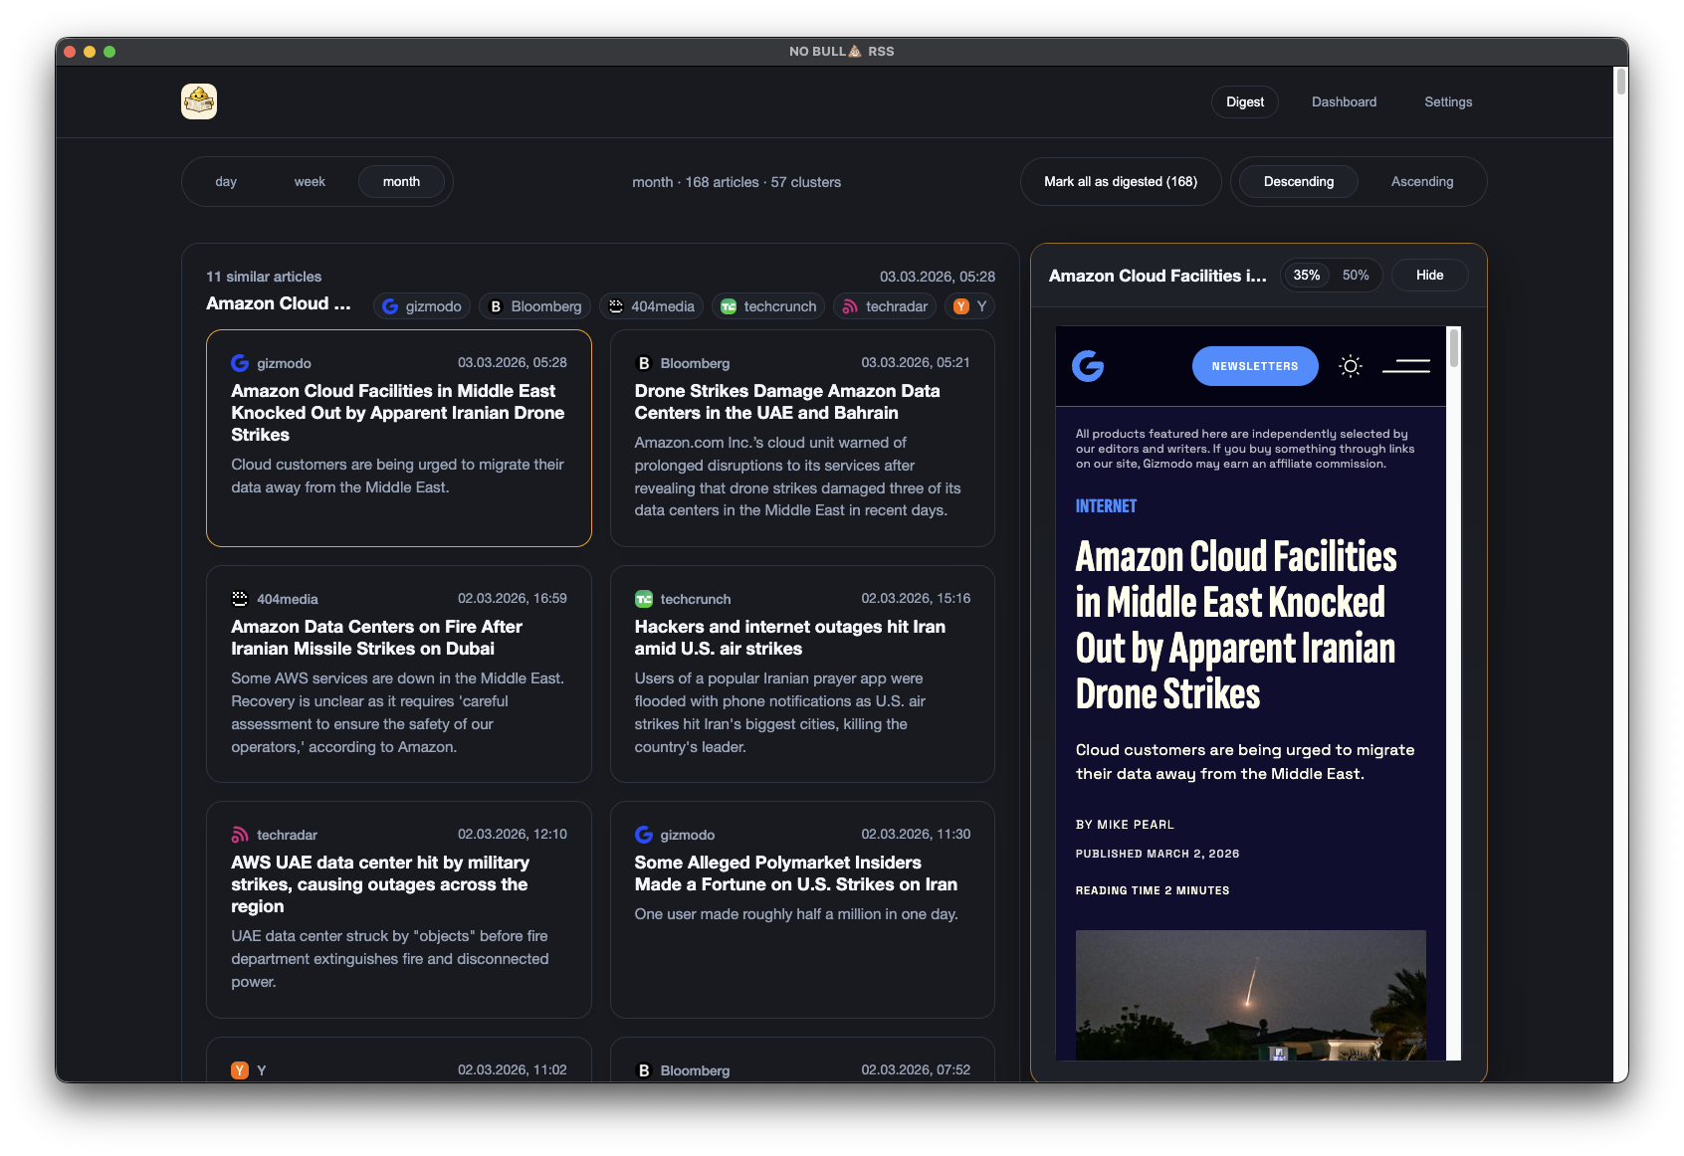Click 'PUBLISHED MARCH 2, 2026' text
This screenshot has width=1684, height=1156.
(x=1158, y=854)
